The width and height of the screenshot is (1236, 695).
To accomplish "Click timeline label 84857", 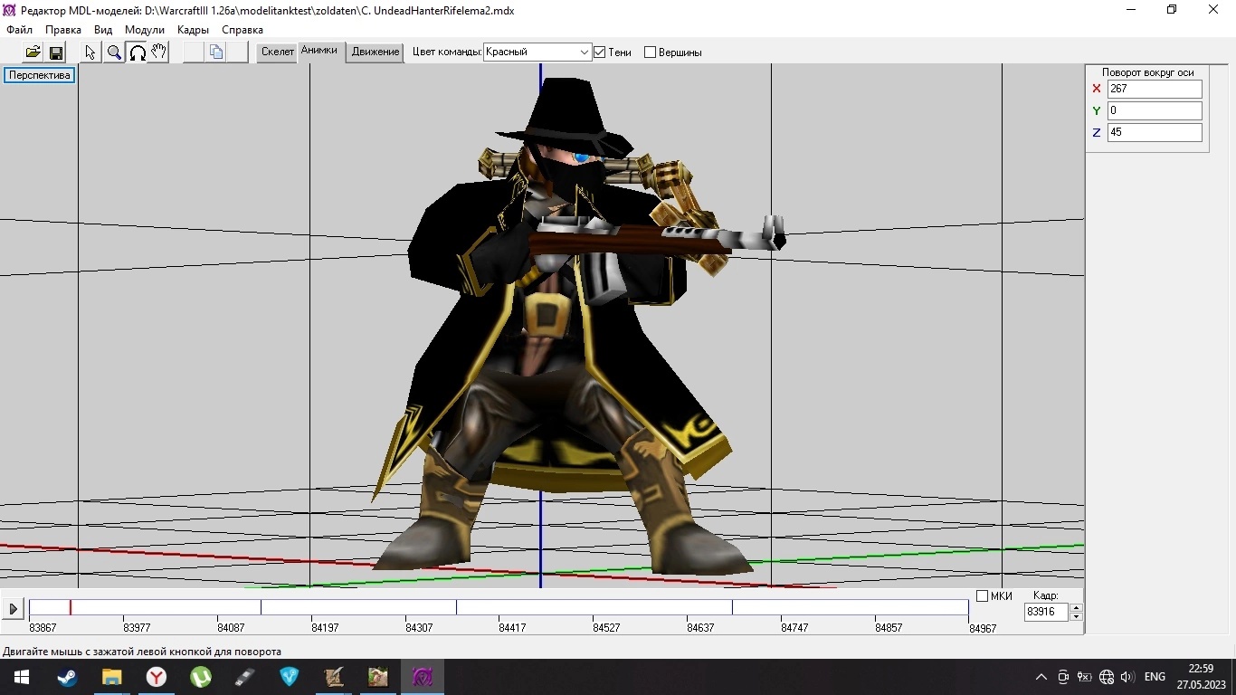I will pos(889,627).
